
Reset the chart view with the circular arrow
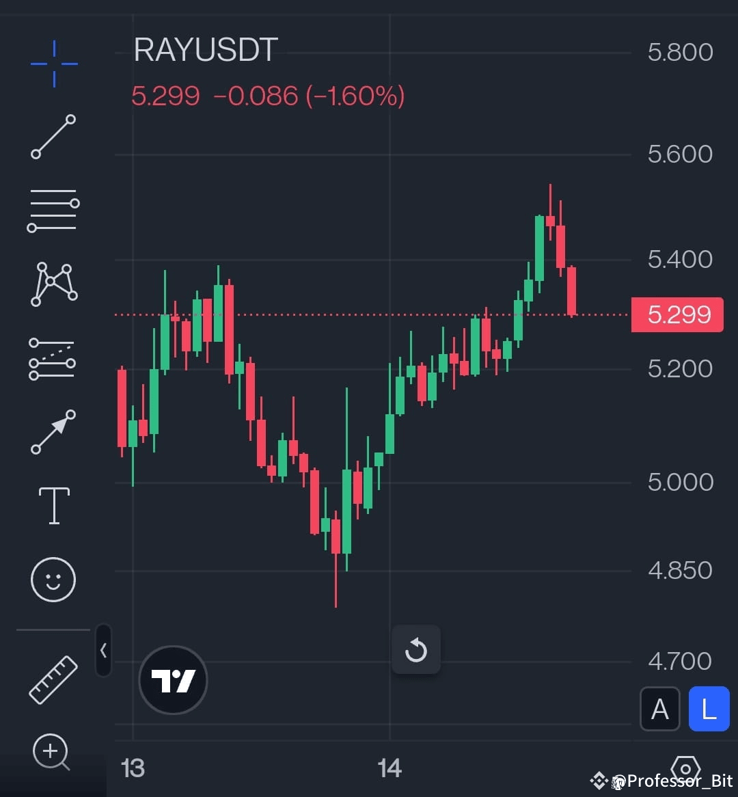416,649
